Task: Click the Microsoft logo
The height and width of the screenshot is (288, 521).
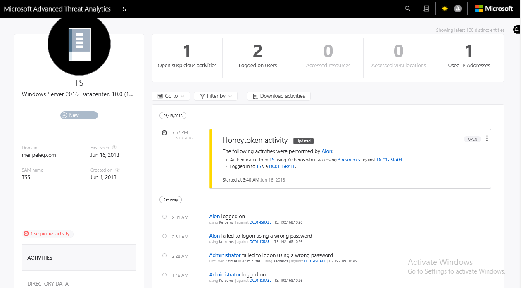Action: point(494,8)
